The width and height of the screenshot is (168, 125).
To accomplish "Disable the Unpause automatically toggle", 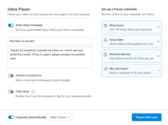I will coord(11,117).
